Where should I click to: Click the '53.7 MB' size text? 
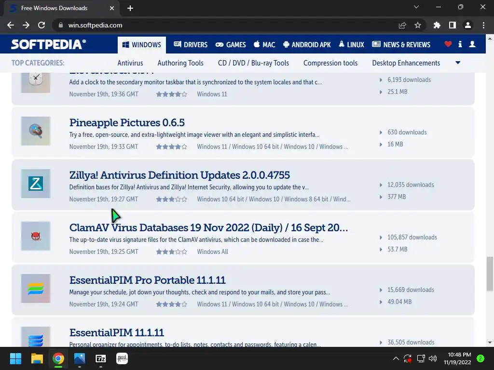pos(398,249)
